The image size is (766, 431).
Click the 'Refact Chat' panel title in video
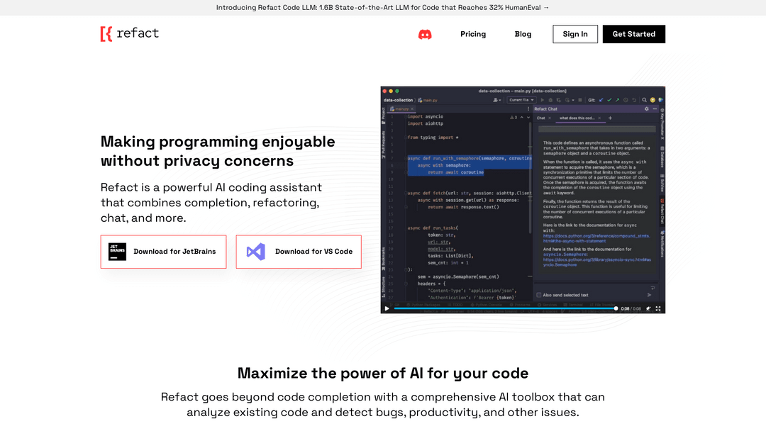click(545, 109)
